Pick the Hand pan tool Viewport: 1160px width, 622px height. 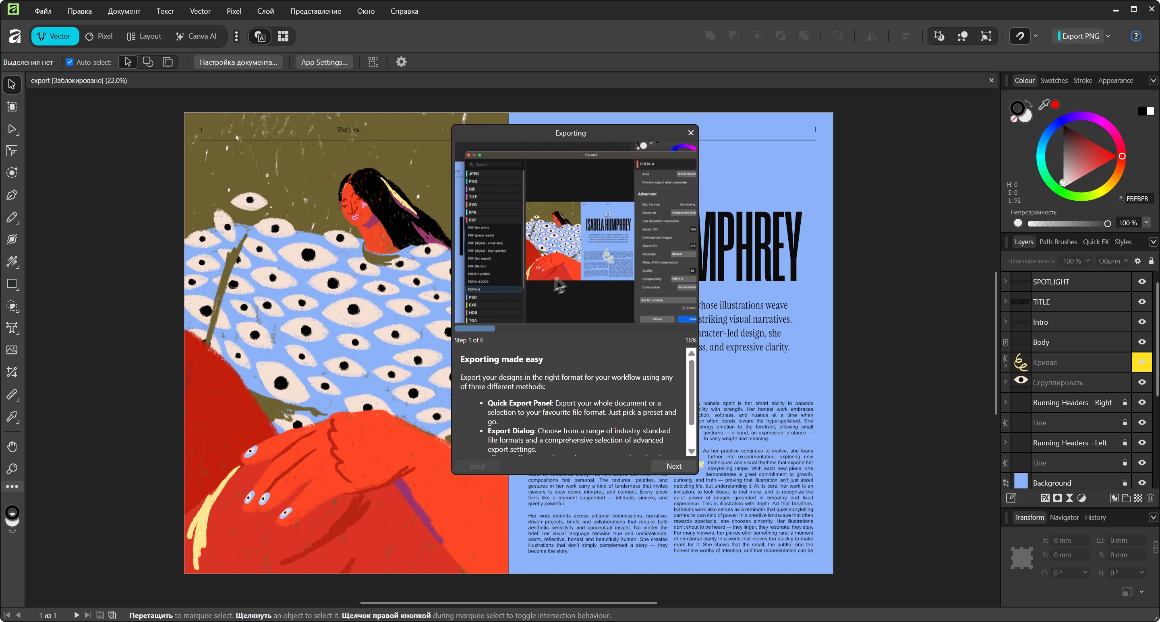pyautogui.click(x=12, y=447)
